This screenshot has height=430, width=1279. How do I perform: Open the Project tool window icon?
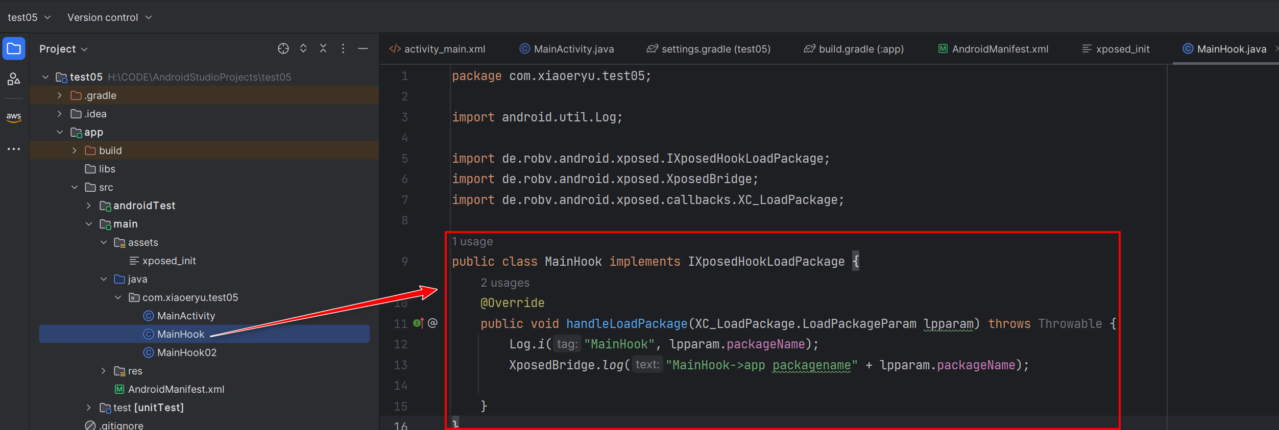[x=14, y=49]
